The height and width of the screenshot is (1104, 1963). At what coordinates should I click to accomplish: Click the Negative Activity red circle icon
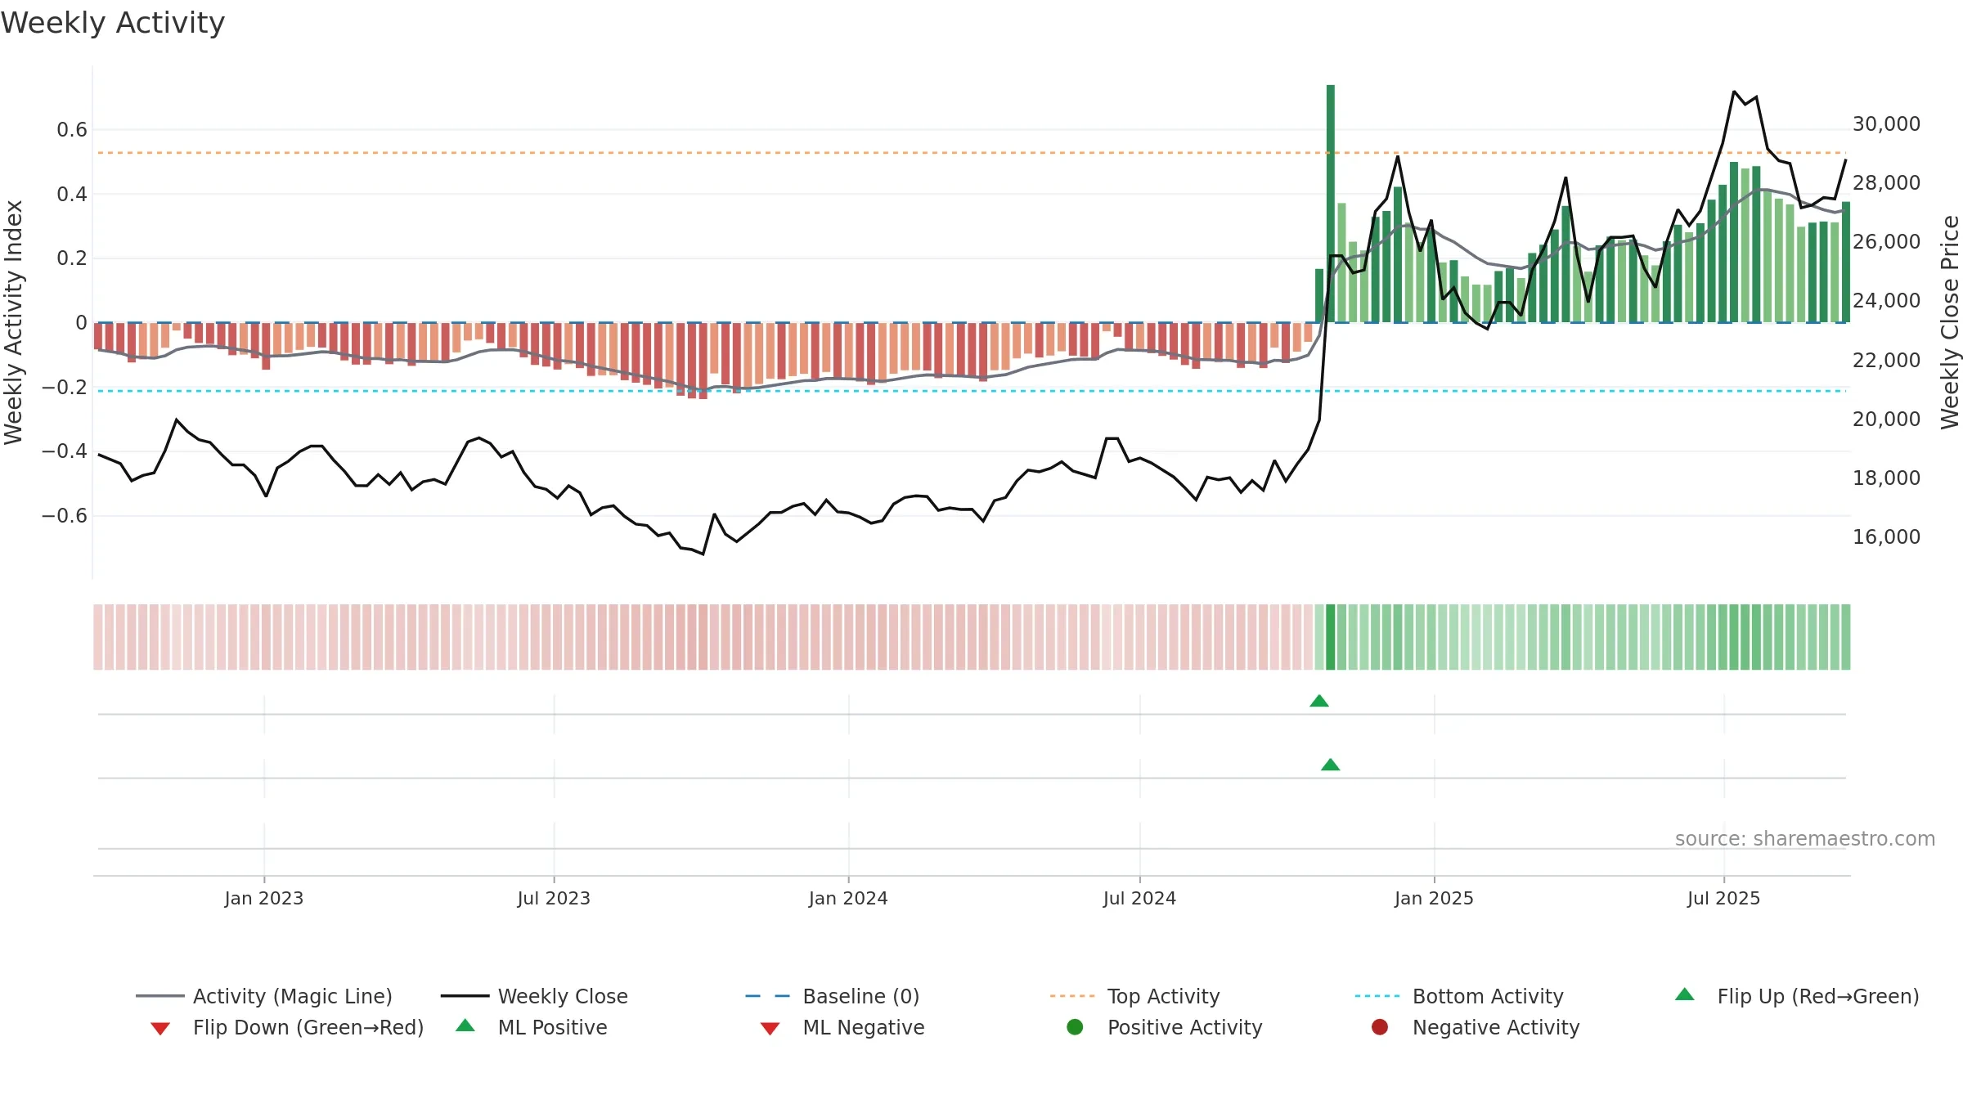coord(1380,1027)
